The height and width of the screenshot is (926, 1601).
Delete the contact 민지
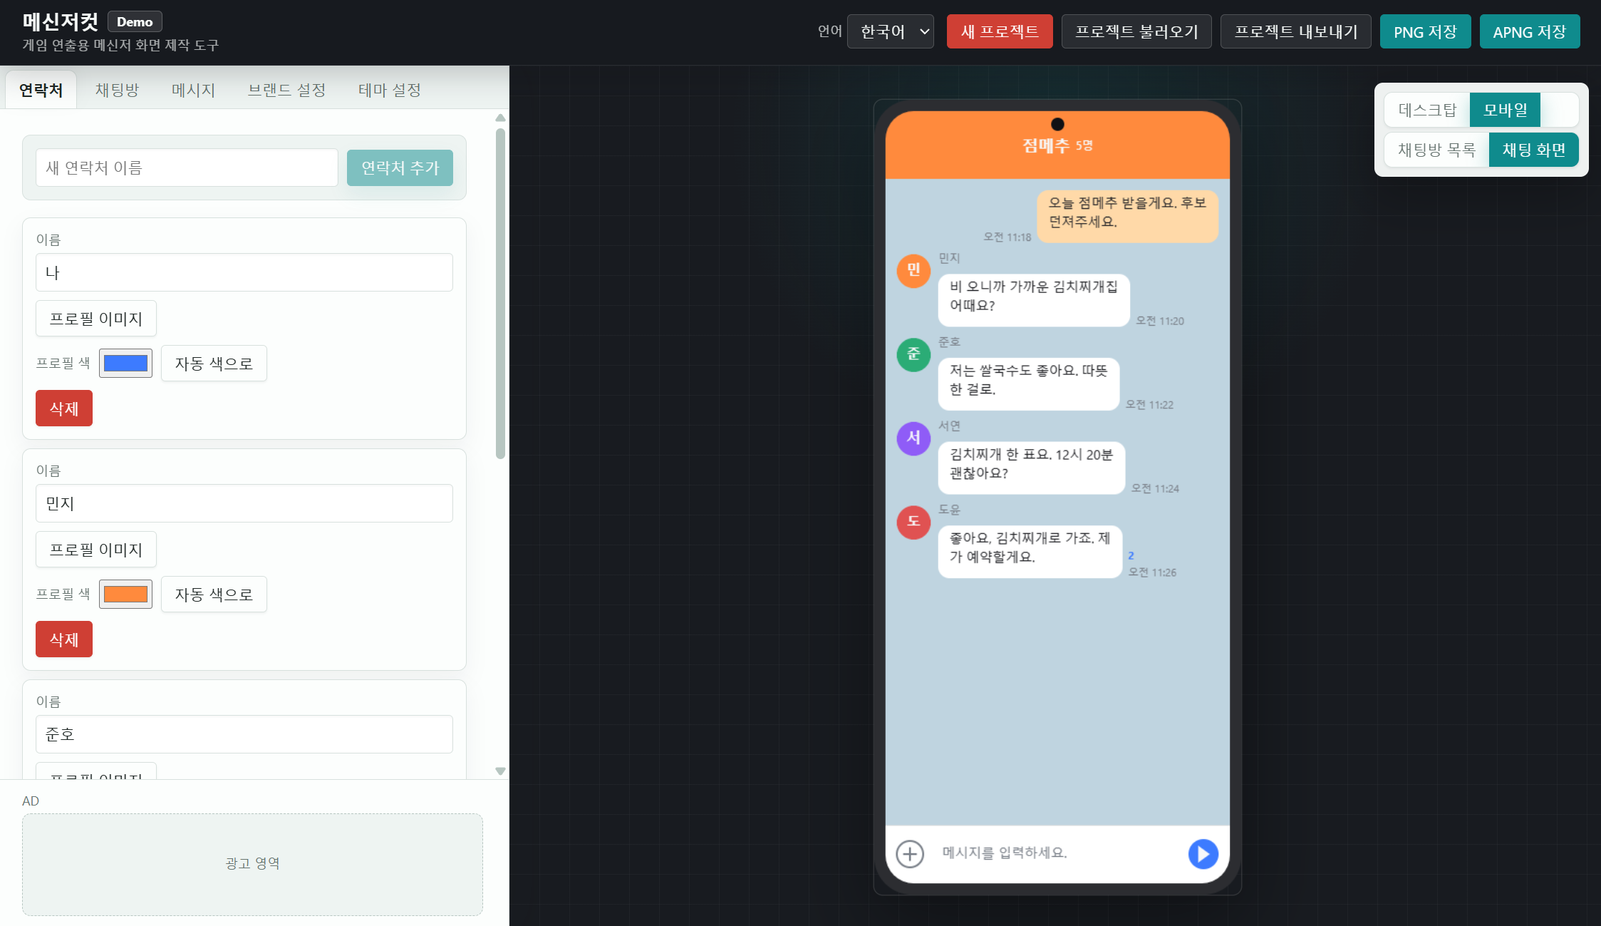coord(64,639)
